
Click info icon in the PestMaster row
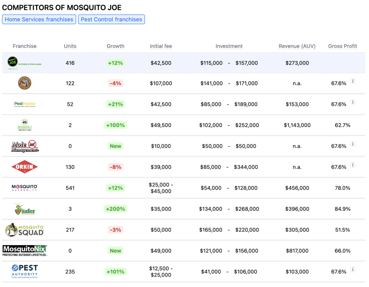pos(353,102)
